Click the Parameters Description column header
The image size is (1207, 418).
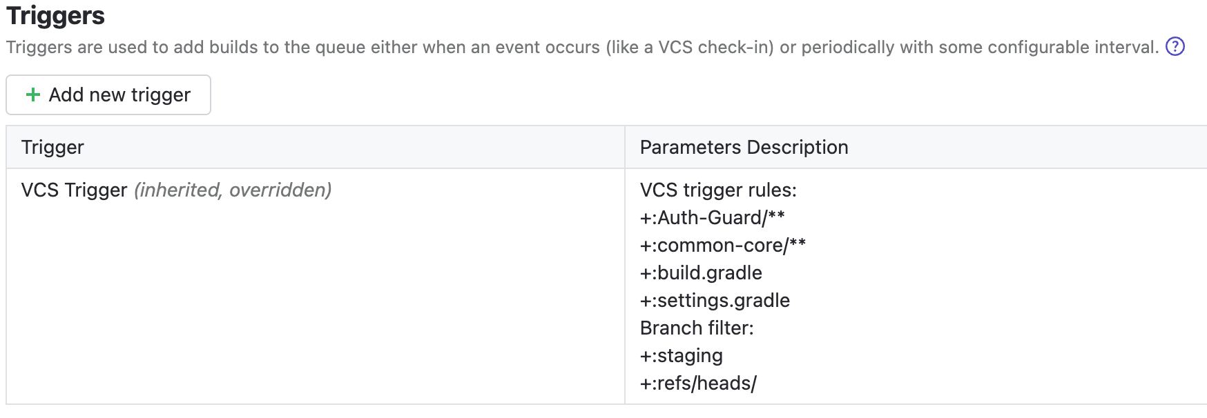744,147
